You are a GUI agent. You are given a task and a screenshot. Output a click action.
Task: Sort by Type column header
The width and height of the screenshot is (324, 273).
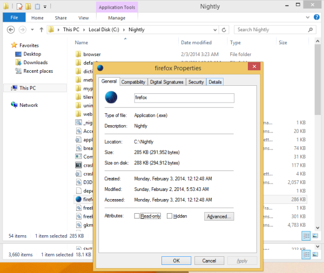[235, 43]
